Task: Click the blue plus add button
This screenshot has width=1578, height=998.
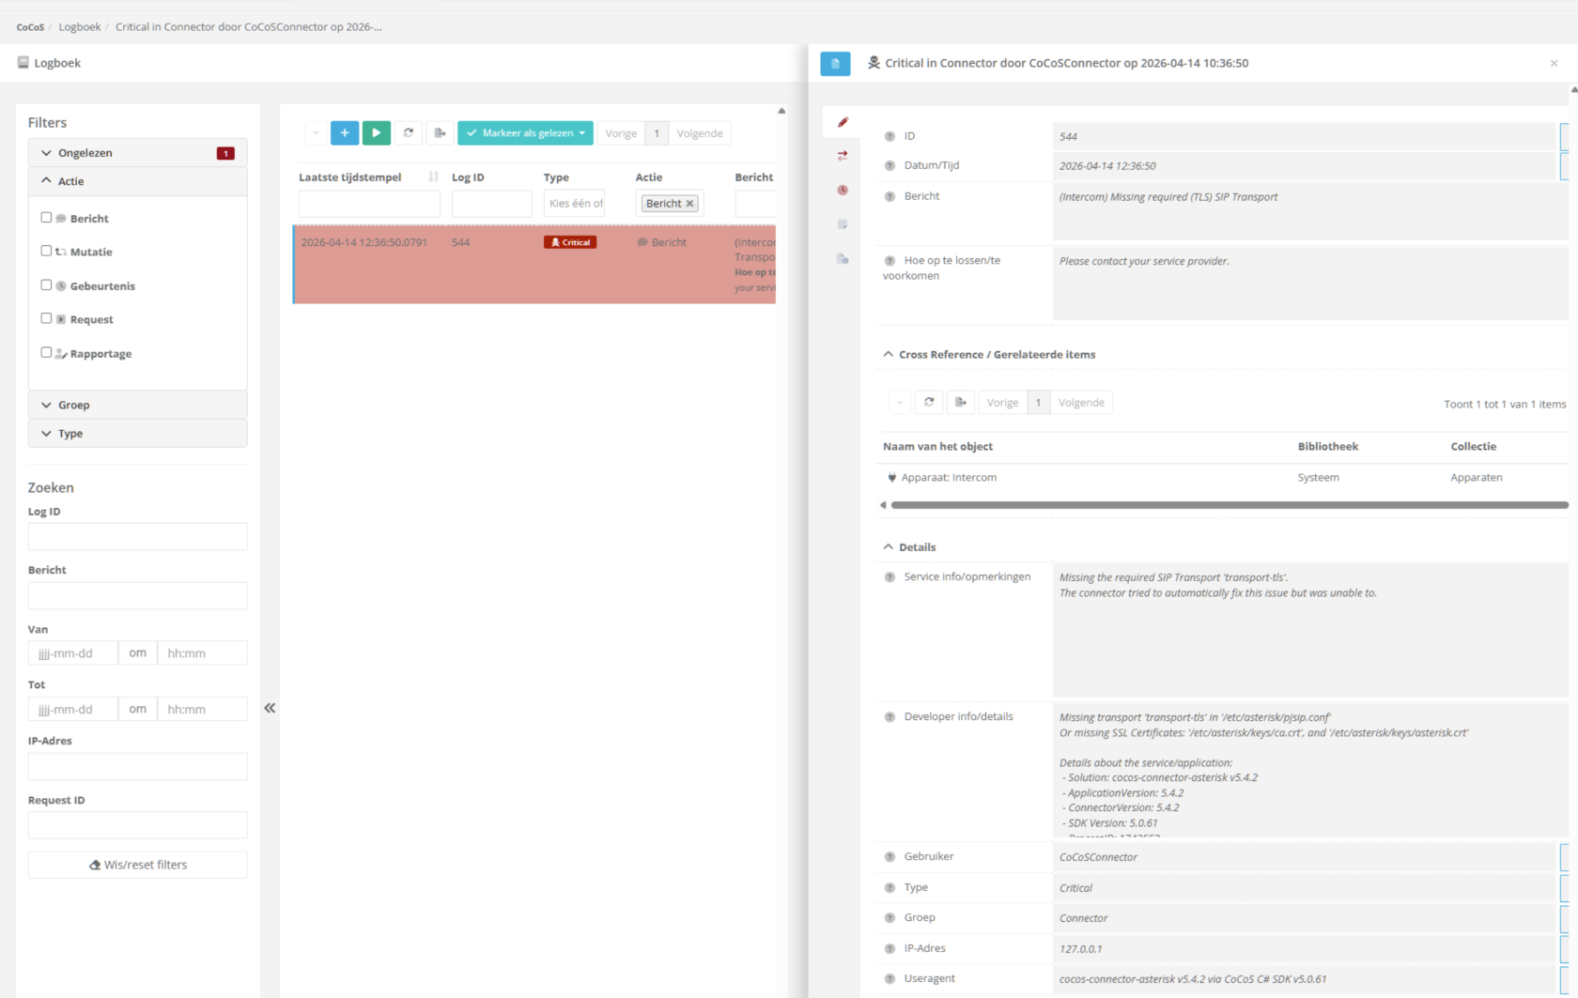Action: (x=345, y=133)
